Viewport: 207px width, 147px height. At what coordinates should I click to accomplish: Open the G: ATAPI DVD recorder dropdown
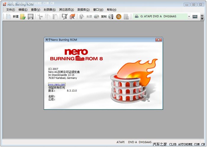189,16
